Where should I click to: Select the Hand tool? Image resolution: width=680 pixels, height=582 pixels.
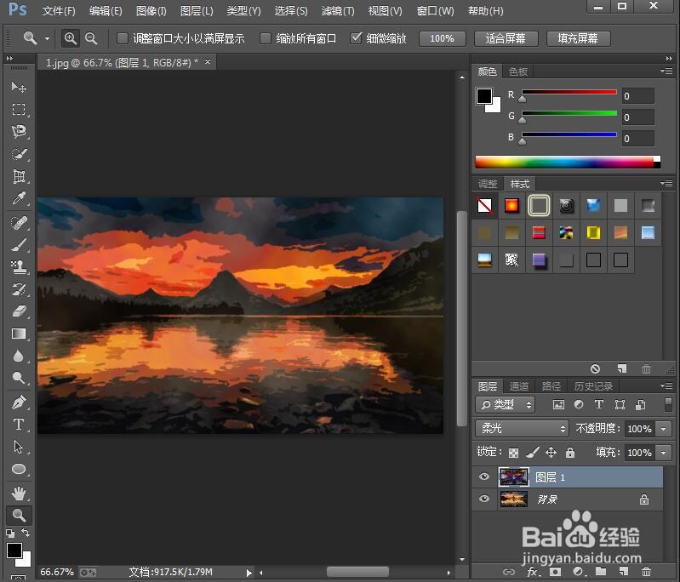click(18, 494)
